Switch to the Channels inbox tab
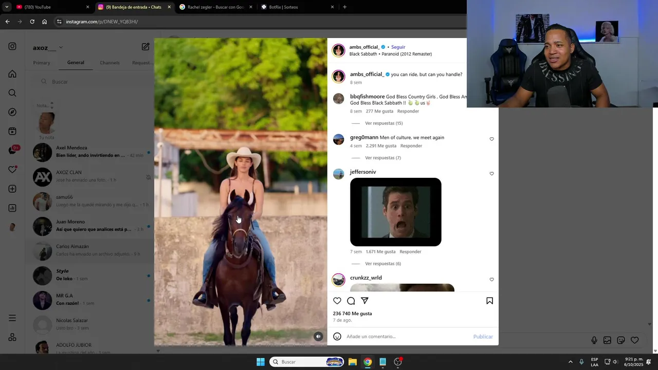Screen dimensions: 658x370 109,63
